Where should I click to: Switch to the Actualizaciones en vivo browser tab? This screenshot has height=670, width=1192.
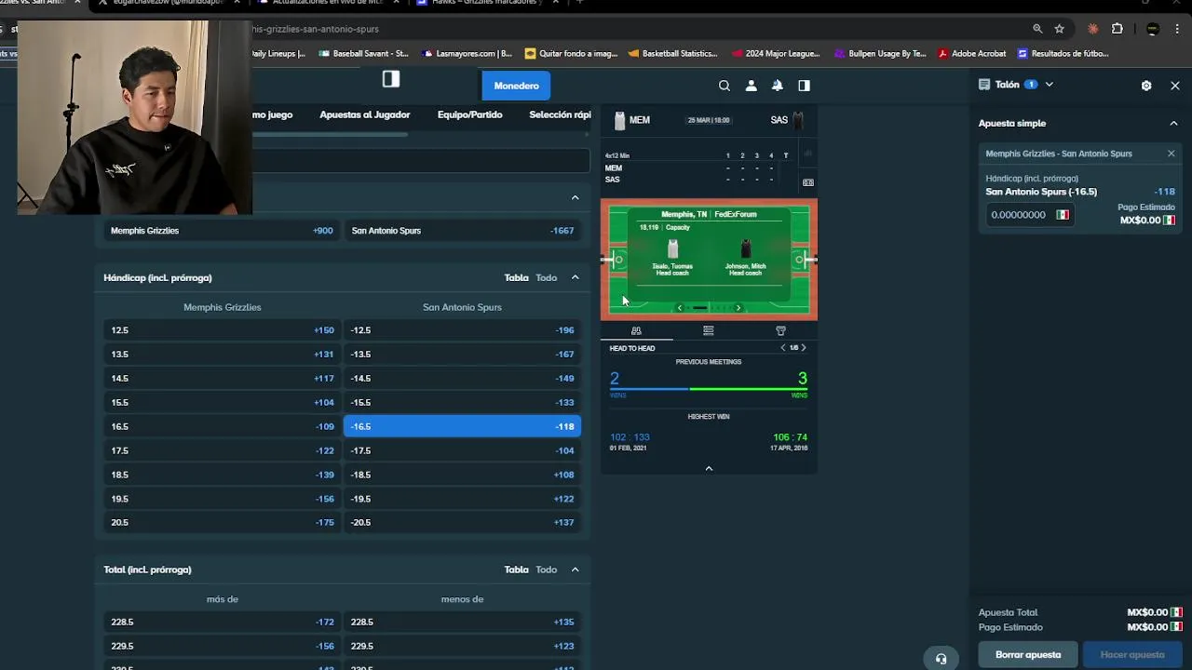(x=326, y=3)
